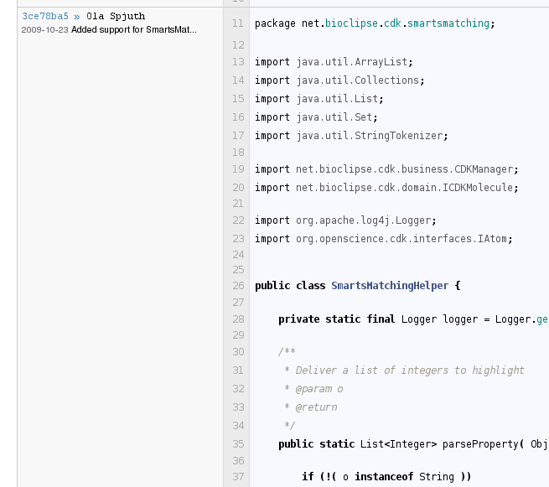Select line number 31 in gutter
This screenshot has height=487, width=549.
(x=238, y=370)
